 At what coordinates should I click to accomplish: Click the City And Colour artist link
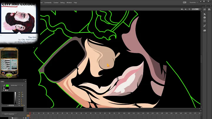29,40
